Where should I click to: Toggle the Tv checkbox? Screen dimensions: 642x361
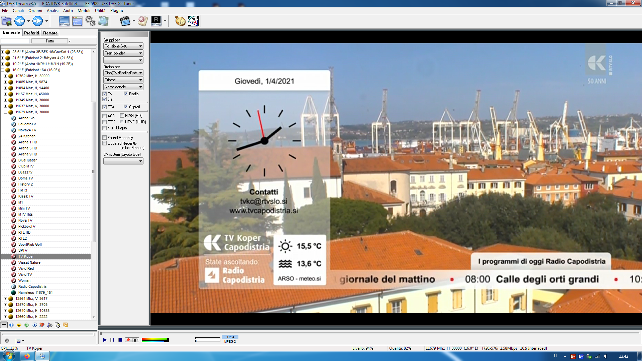click(x=105, y=94)
